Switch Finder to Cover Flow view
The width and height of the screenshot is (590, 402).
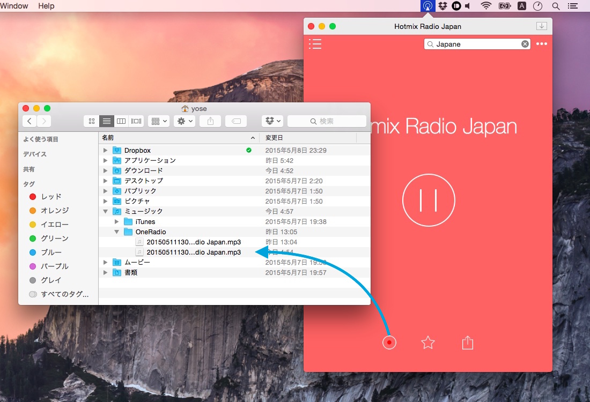(x=136, y=121)
